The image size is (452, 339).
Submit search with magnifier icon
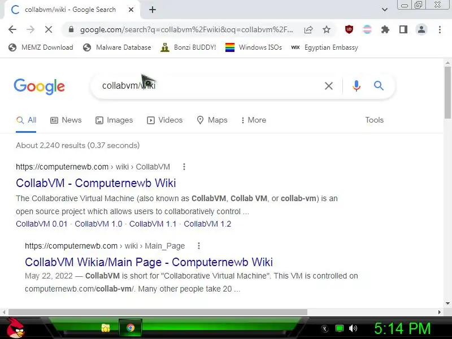pyautogui.click(x=379, y=86)
